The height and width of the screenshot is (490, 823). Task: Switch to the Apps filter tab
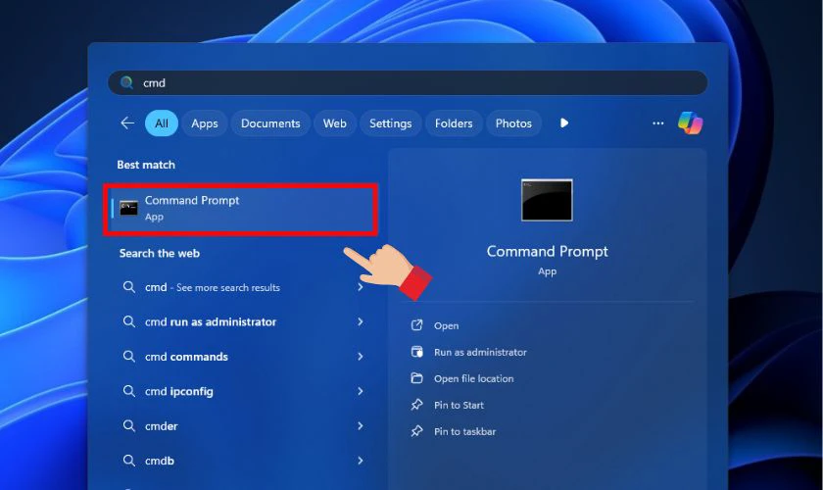tap(205, 123)
